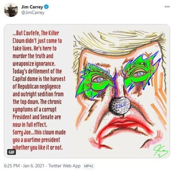Screen dimensions: 172x170
Task: Click the Jim Carrey display name
Action: (x=32, y=7)
